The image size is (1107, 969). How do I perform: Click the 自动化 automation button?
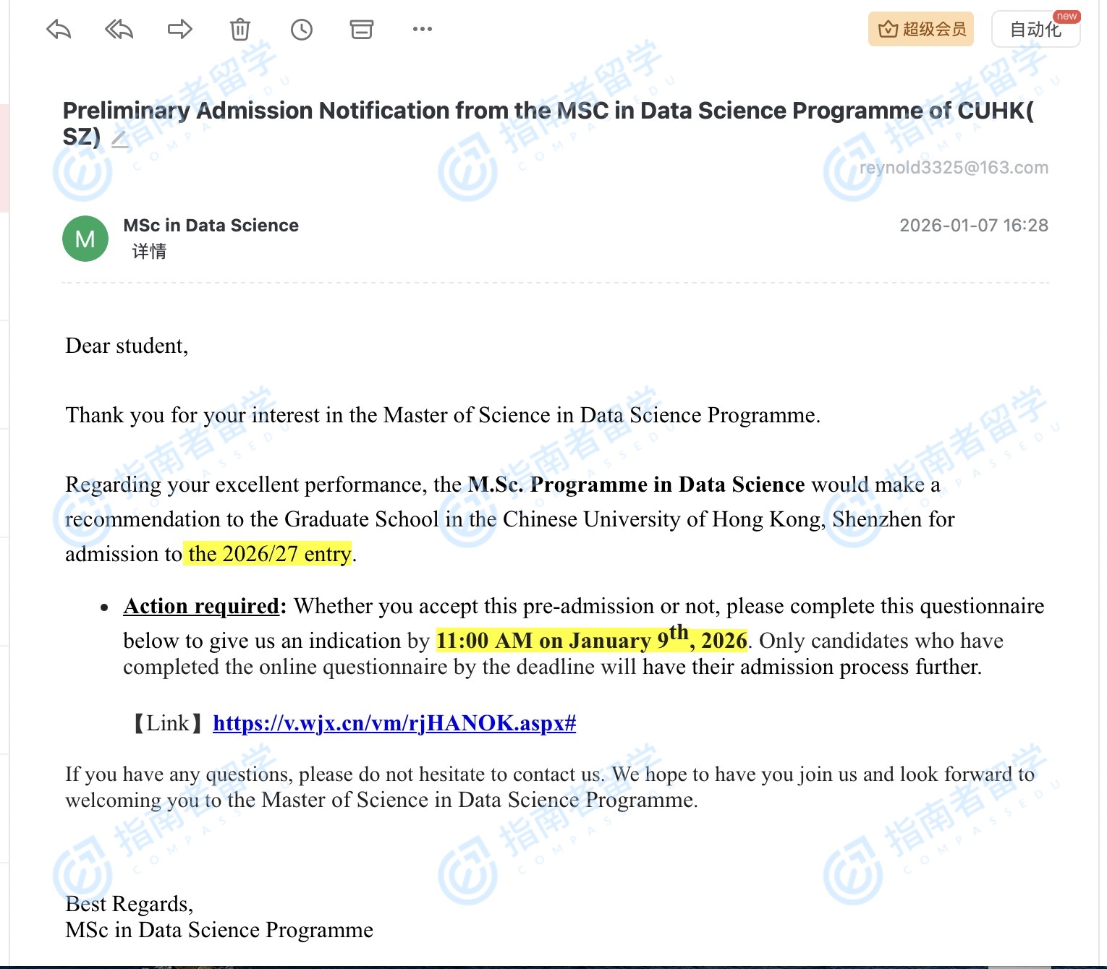coord(1035,30)
